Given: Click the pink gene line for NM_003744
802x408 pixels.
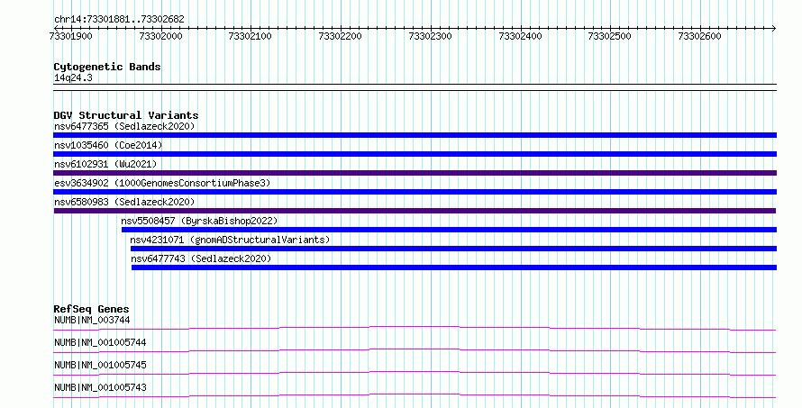Looking at the screenshot, I should coord(415,328).
